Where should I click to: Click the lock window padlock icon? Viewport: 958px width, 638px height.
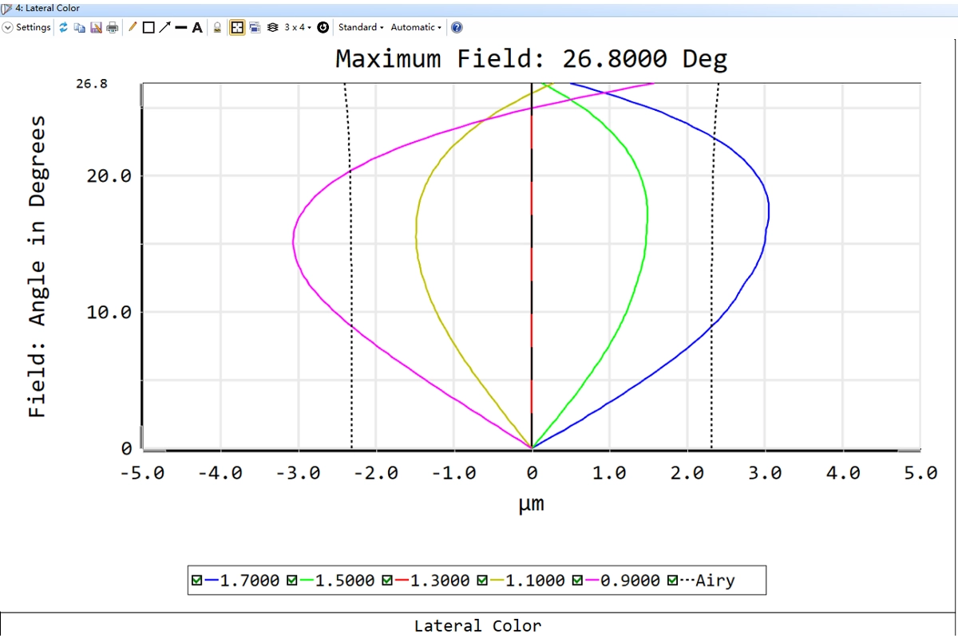click(x=217, y=27)
